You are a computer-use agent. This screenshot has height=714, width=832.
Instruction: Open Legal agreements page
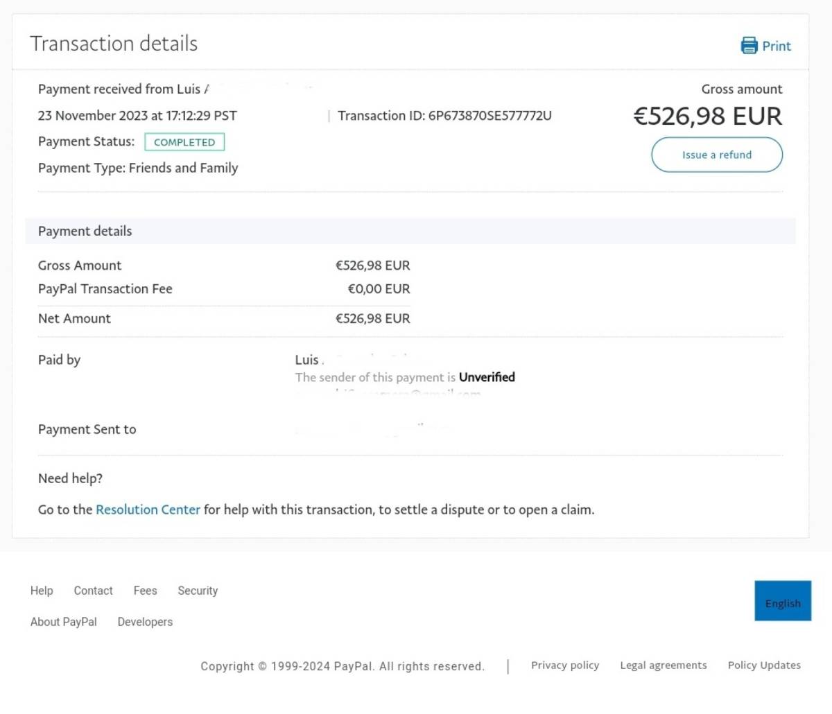664,665
